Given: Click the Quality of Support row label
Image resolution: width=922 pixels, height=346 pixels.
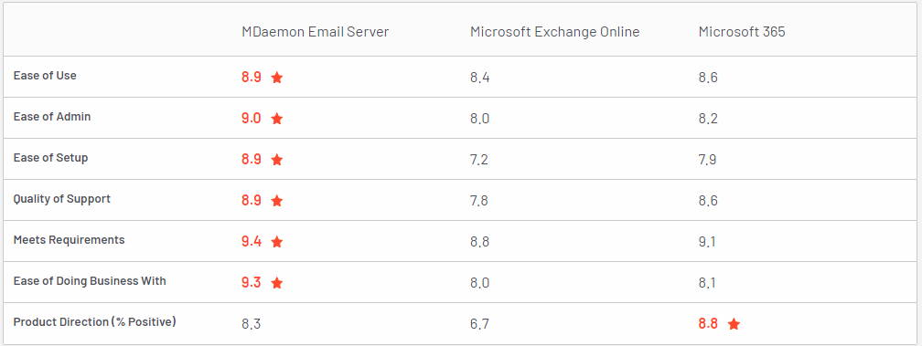Looking at the screenshot, I should coord(62,199).
